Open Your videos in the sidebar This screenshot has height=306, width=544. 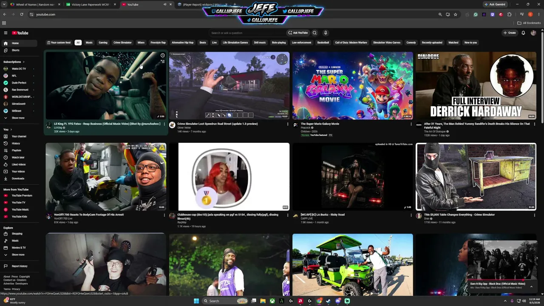click(18, 171)
